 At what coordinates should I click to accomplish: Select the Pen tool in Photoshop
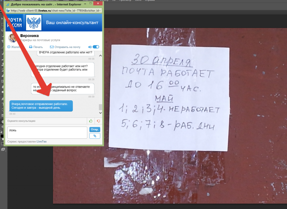pos(2,99)
